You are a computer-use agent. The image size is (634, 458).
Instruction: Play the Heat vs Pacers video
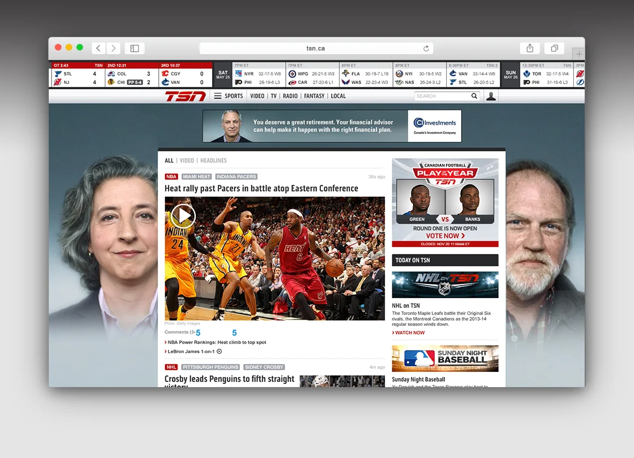[x=183, y=216]
